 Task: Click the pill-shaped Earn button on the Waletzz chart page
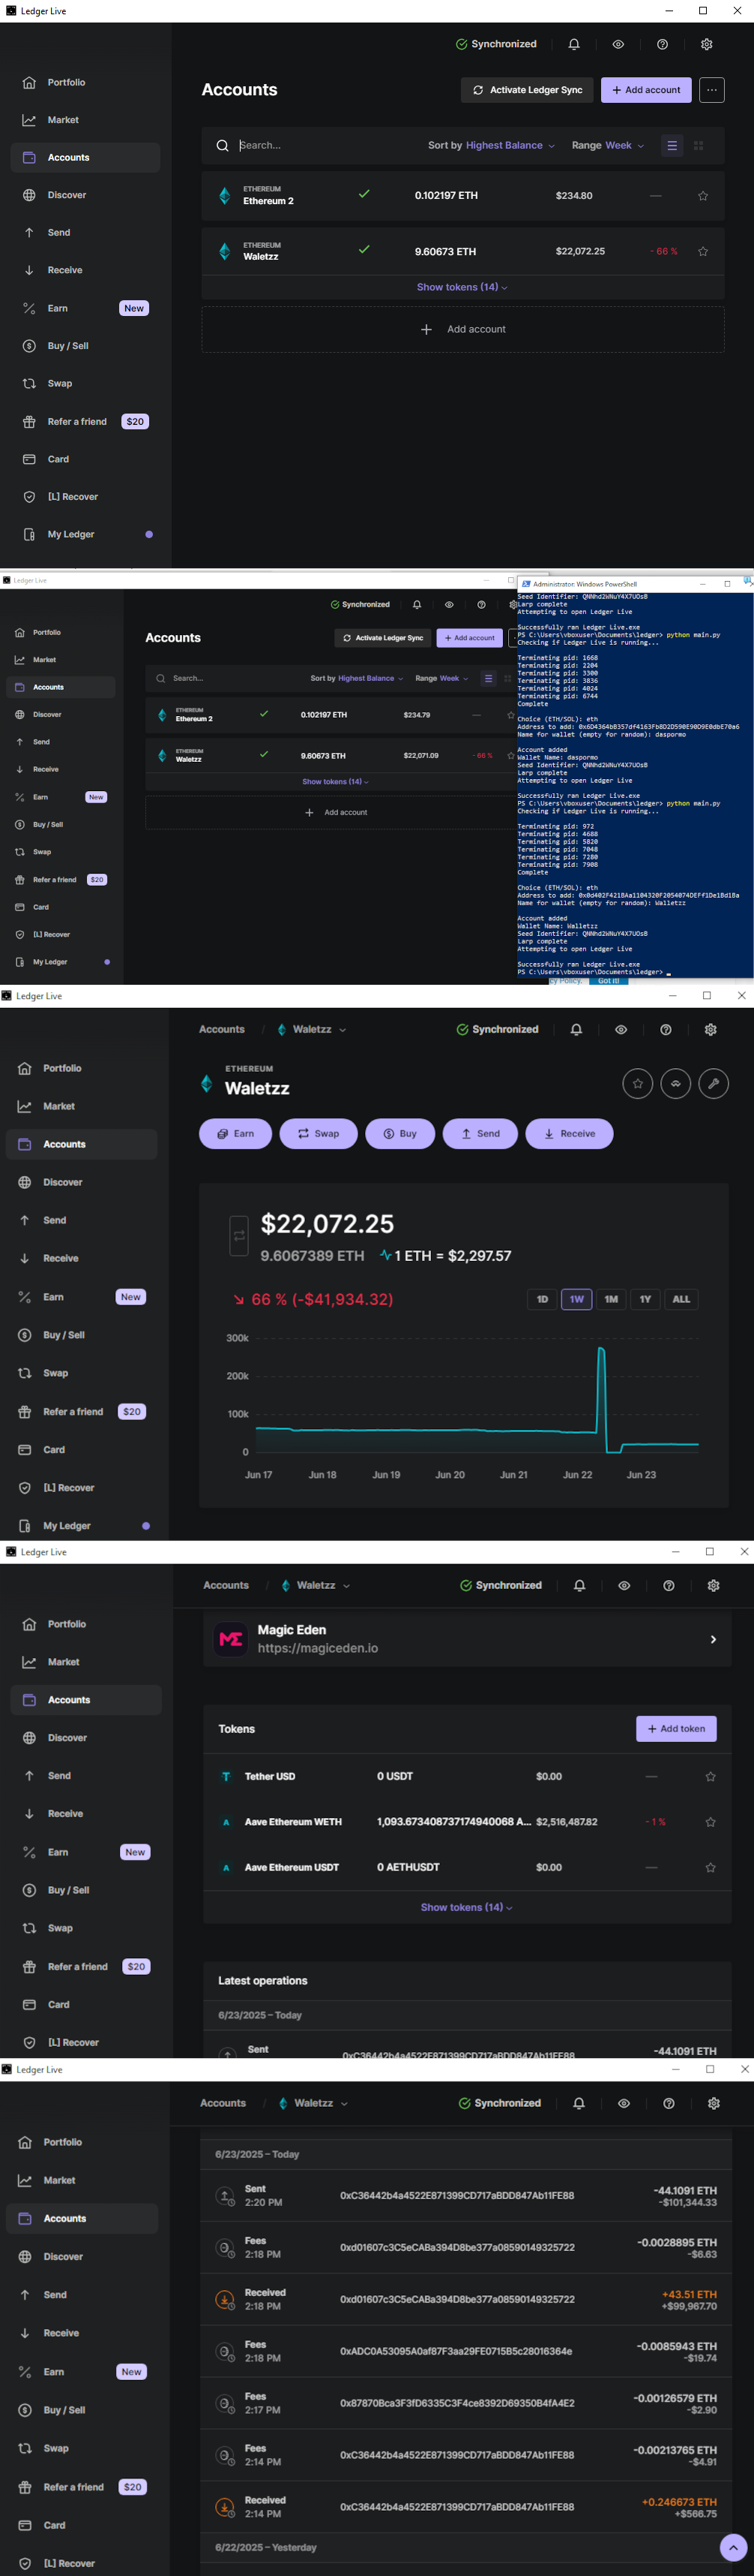click(235, 1135)
